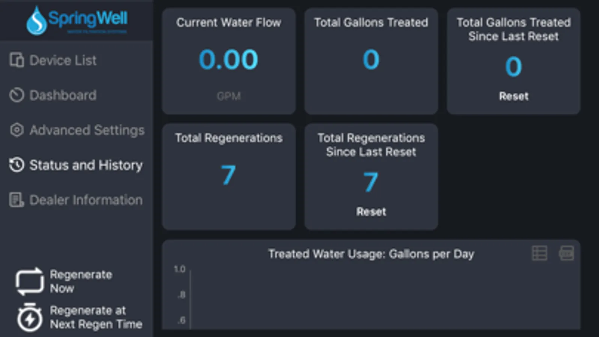Click the SpringWell logo
This screenshot has width=599, height=337.
(77, 20)
